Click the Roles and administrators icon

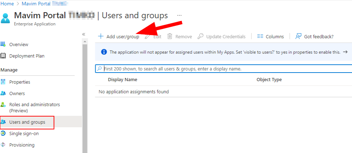tap(3, 105)
